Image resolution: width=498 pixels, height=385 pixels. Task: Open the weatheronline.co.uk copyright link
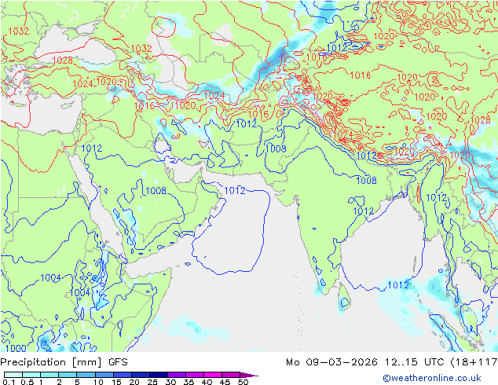point(432,378)
